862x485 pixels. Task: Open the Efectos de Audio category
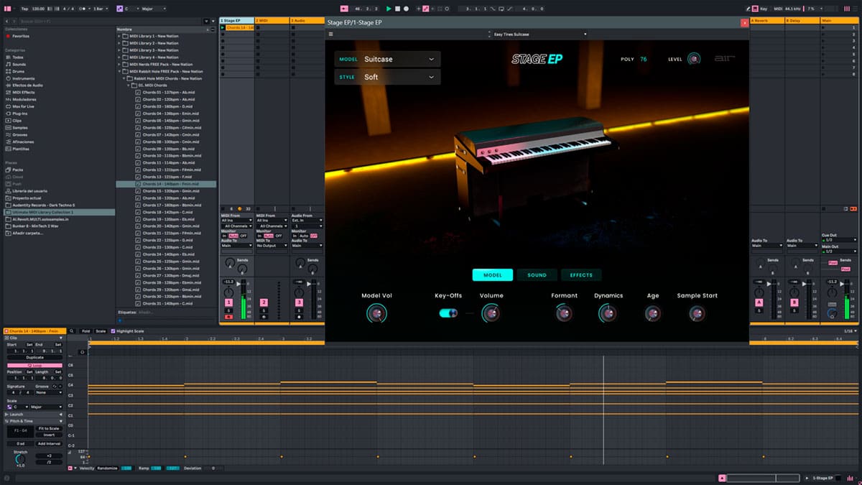click(25, 85)
